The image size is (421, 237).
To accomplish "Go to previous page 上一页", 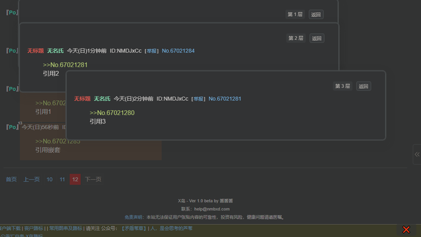I will [32, 180].
